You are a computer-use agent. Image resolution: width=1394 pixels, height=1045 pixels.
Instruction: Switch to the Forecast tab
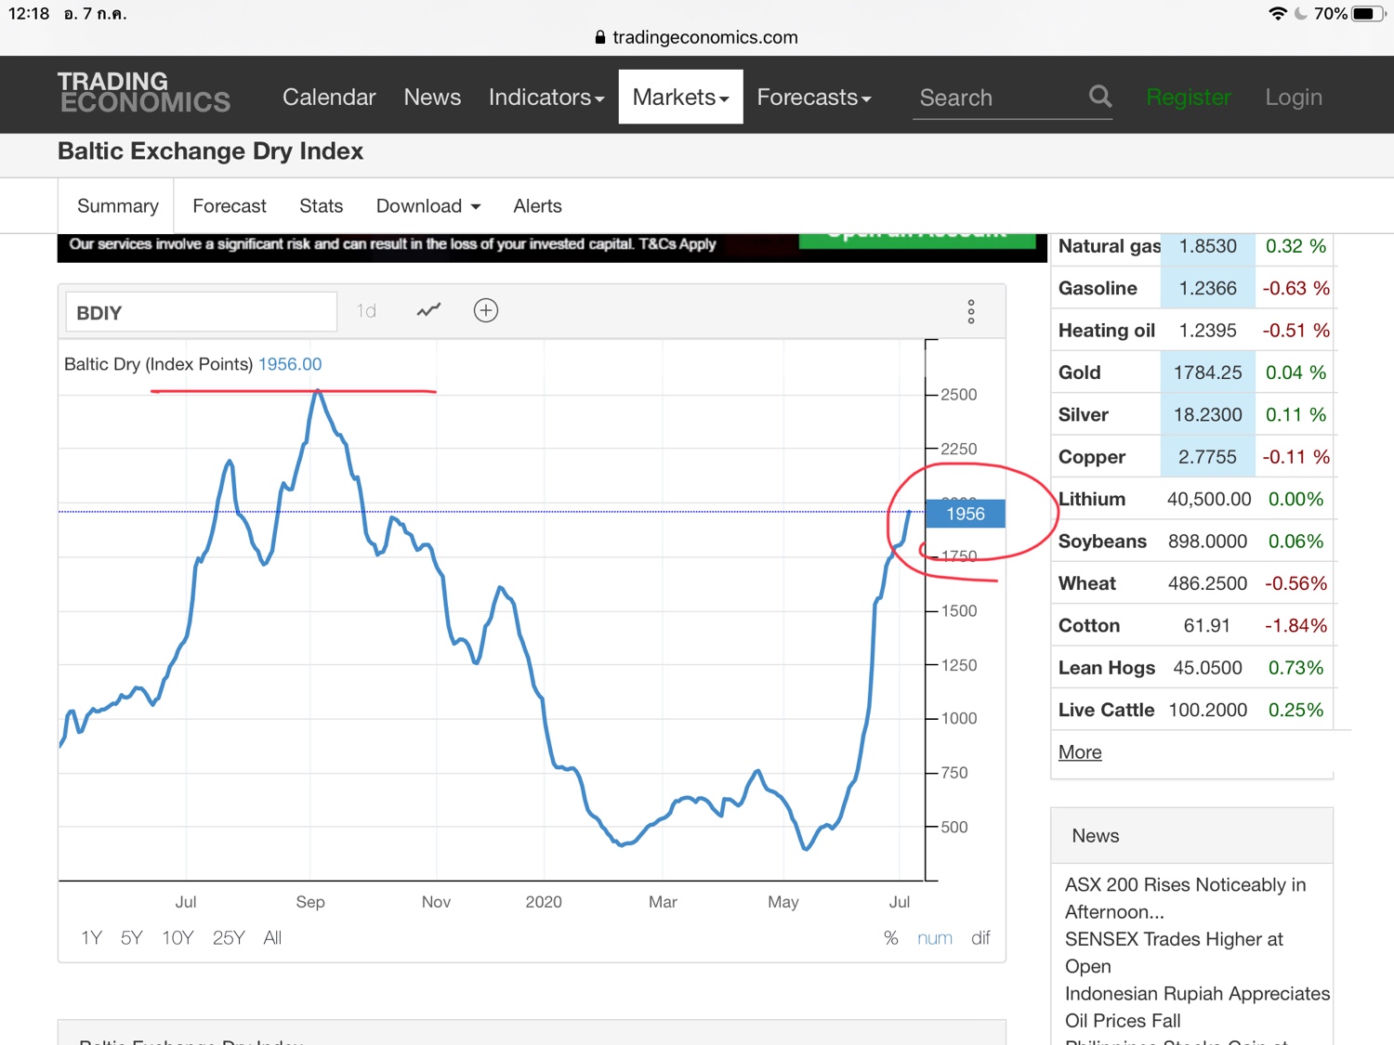(230, 206)
